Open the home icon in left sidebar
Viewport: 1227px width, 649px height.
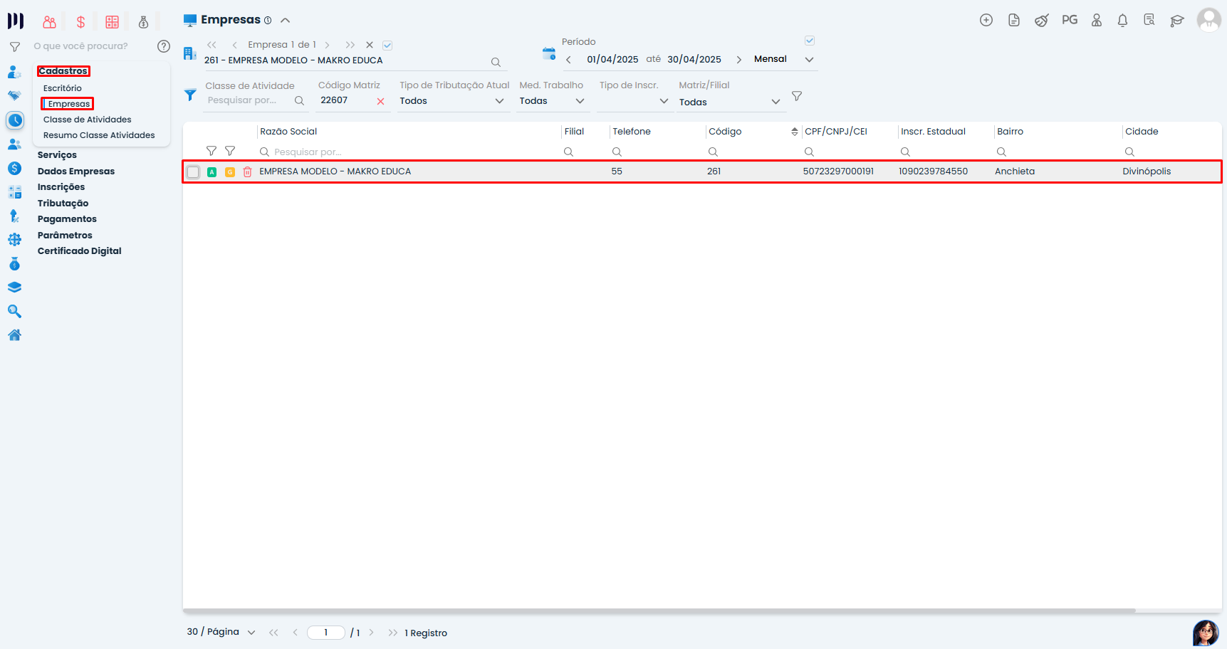point(14,335)
